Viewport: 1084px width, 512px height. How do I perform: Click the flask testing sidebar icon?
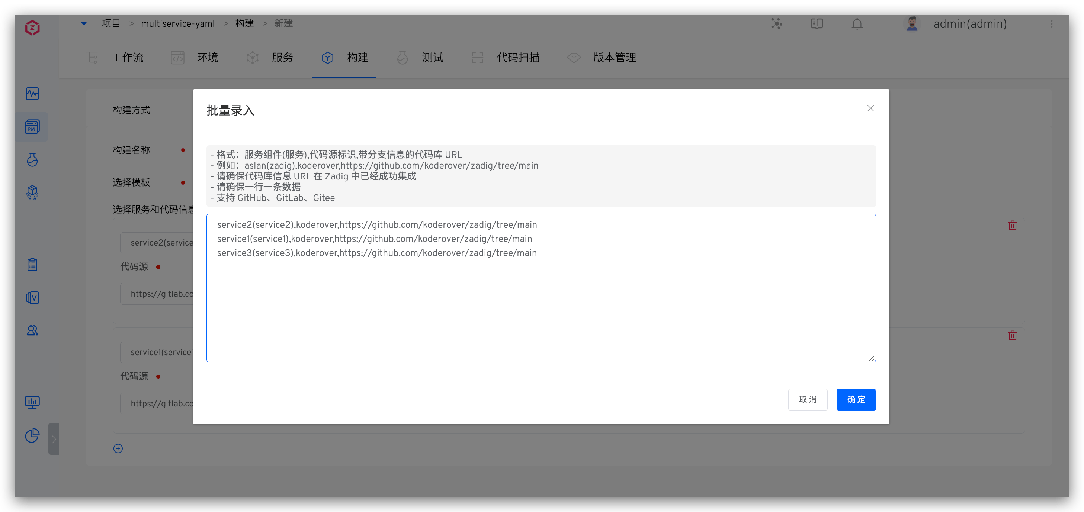(x=32, y=160)
